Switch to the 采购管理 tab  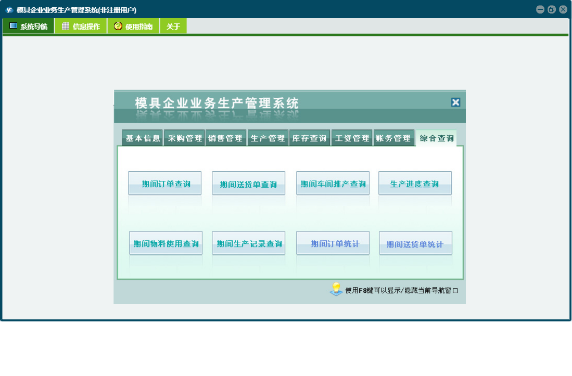185,138
